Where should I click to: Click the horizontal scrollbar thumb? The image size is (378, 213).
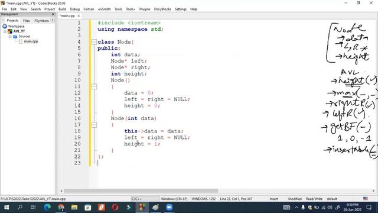[141, 191]
